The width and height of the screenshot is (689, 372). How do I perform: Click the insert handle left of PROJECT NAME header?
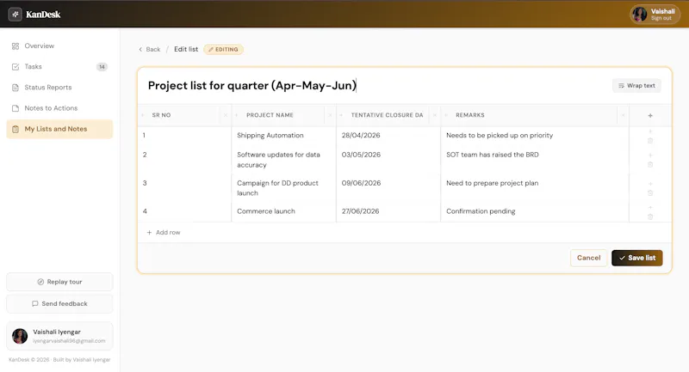tap(236, 115)
